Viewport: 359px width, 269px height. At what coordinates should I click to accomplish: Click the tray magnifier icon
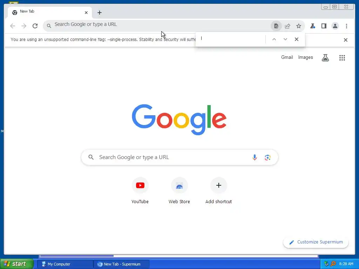[x=333, y=264]
